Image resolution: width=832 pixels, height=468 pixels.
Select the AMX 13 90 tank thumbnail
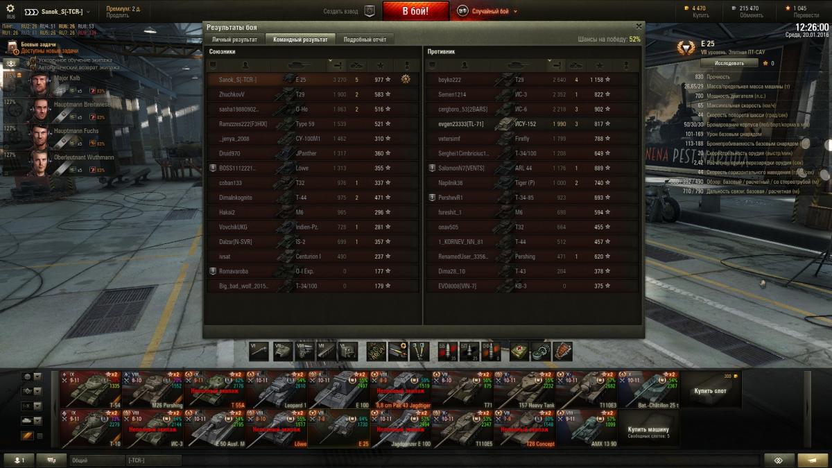point(587,429)
